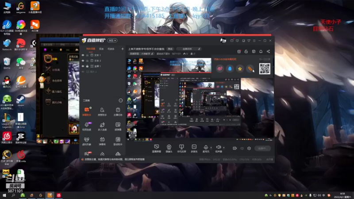Open the 多人连麦 tool

pyautogui.click(x=102, y=126)
